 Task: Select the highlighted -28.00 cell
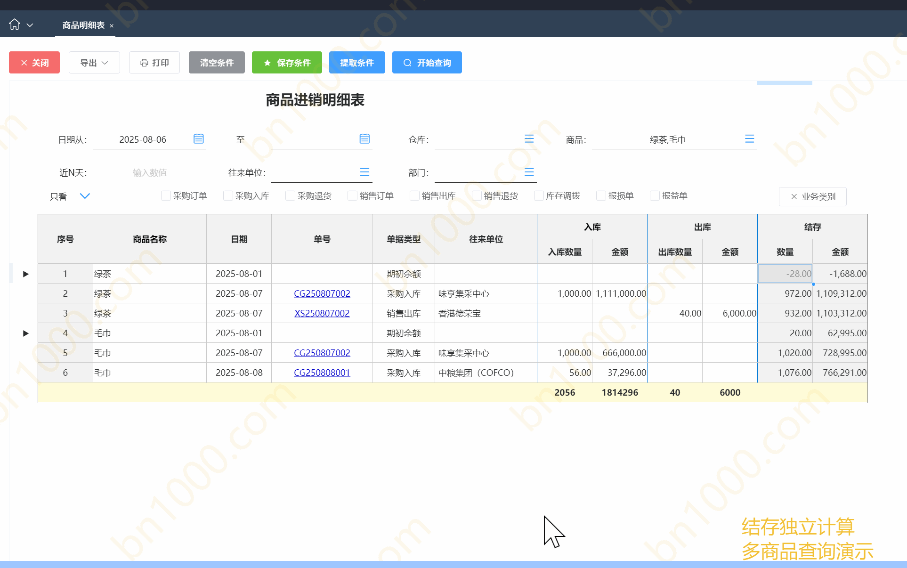[x=785, y=274]
